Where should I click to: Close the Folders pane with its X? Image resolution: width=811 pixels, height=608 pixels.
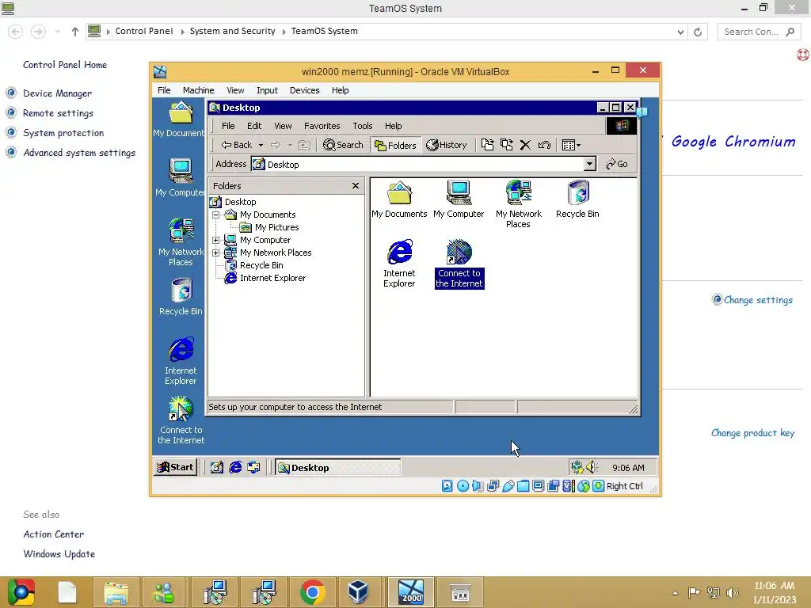[x=356, y=185]
